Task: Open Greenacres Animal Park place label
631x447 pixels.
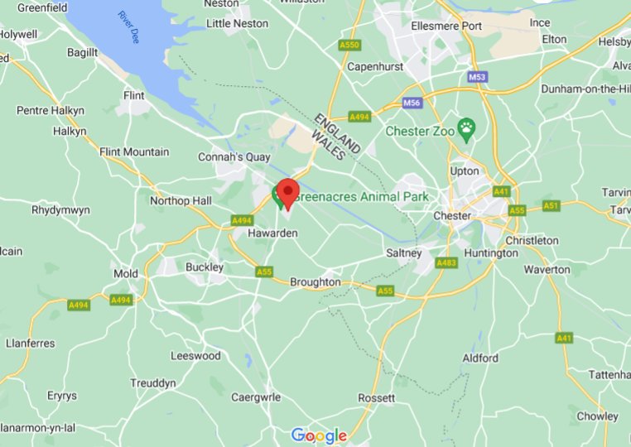Action: (362, 197)
